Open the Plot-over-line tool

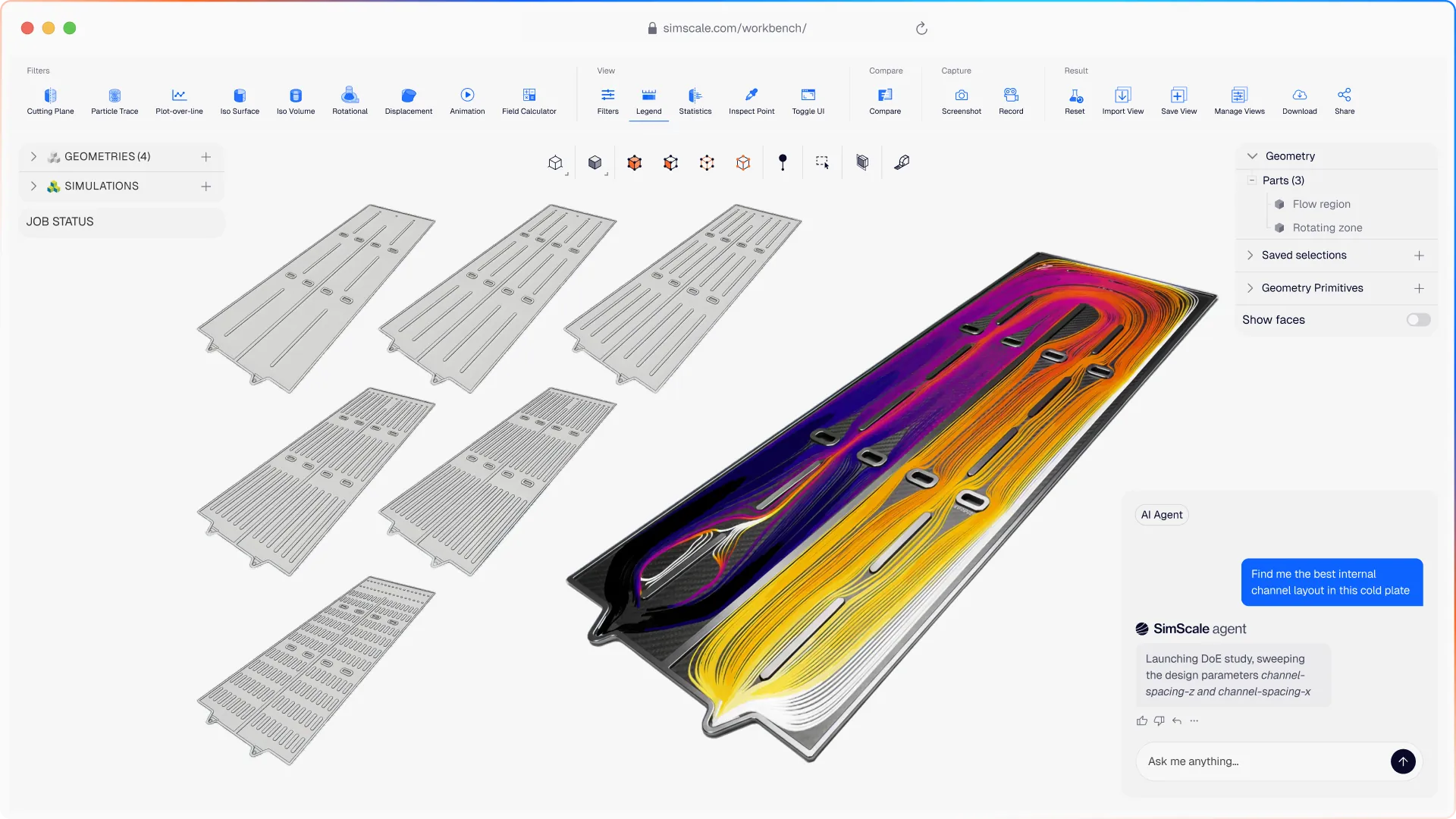[179, 101]
